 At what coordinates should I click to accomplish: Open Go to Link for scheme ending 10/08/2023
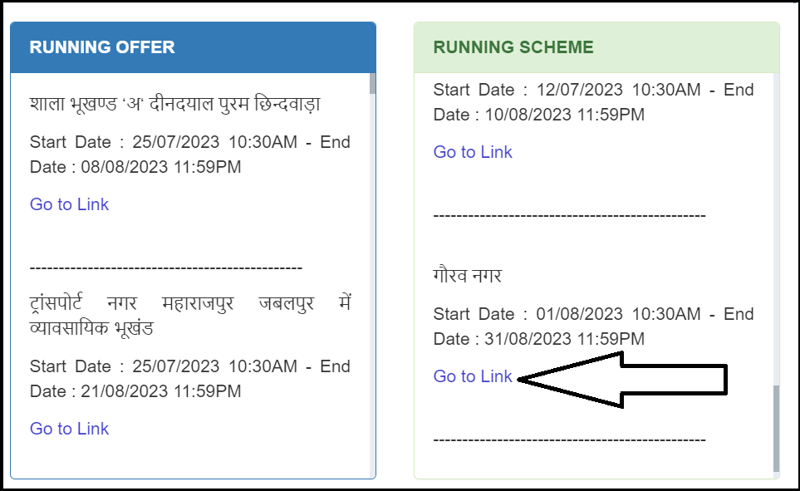[473, 152]
